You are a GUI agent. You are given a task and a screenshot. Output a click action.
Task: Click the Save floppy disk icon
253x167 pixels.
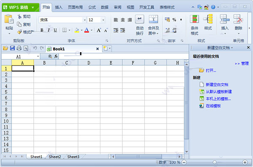pos(12,48)
